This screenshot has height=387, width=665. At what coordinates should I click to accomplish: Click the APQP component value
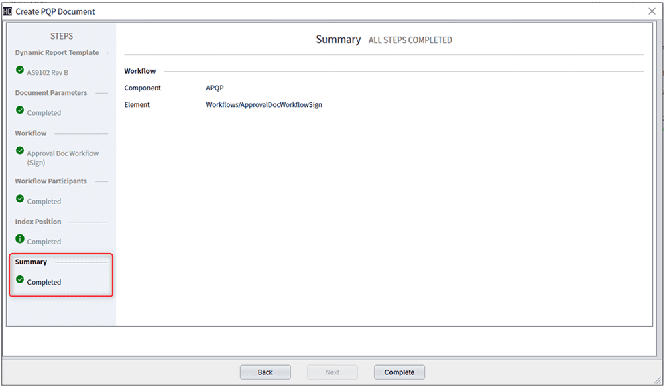215,88
